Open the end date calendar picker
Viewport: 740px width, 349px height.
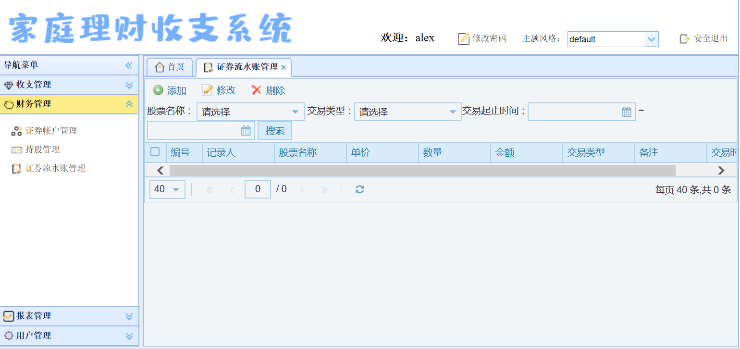coord(246,131)
